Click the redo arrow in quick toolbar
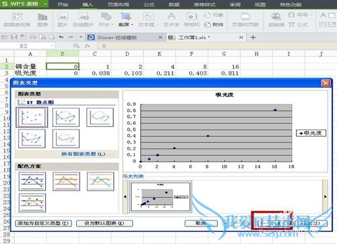 [x=71, y=37]
